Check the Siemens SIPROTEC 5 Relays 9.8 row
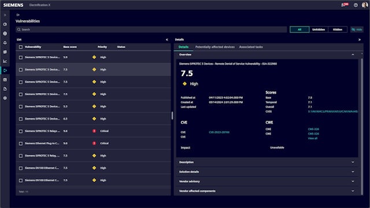The width and height of the screenshot is (370, 208). tap(21, 131)
